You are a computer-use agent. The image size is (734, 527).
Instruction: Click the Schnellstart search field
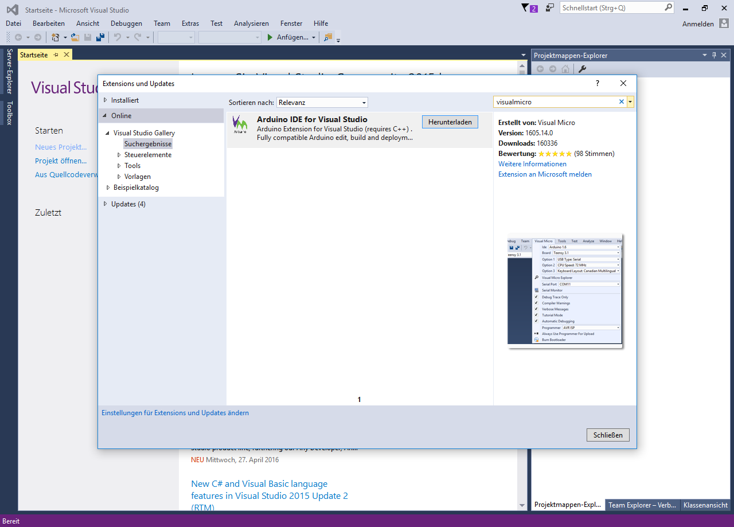[611, 8]
